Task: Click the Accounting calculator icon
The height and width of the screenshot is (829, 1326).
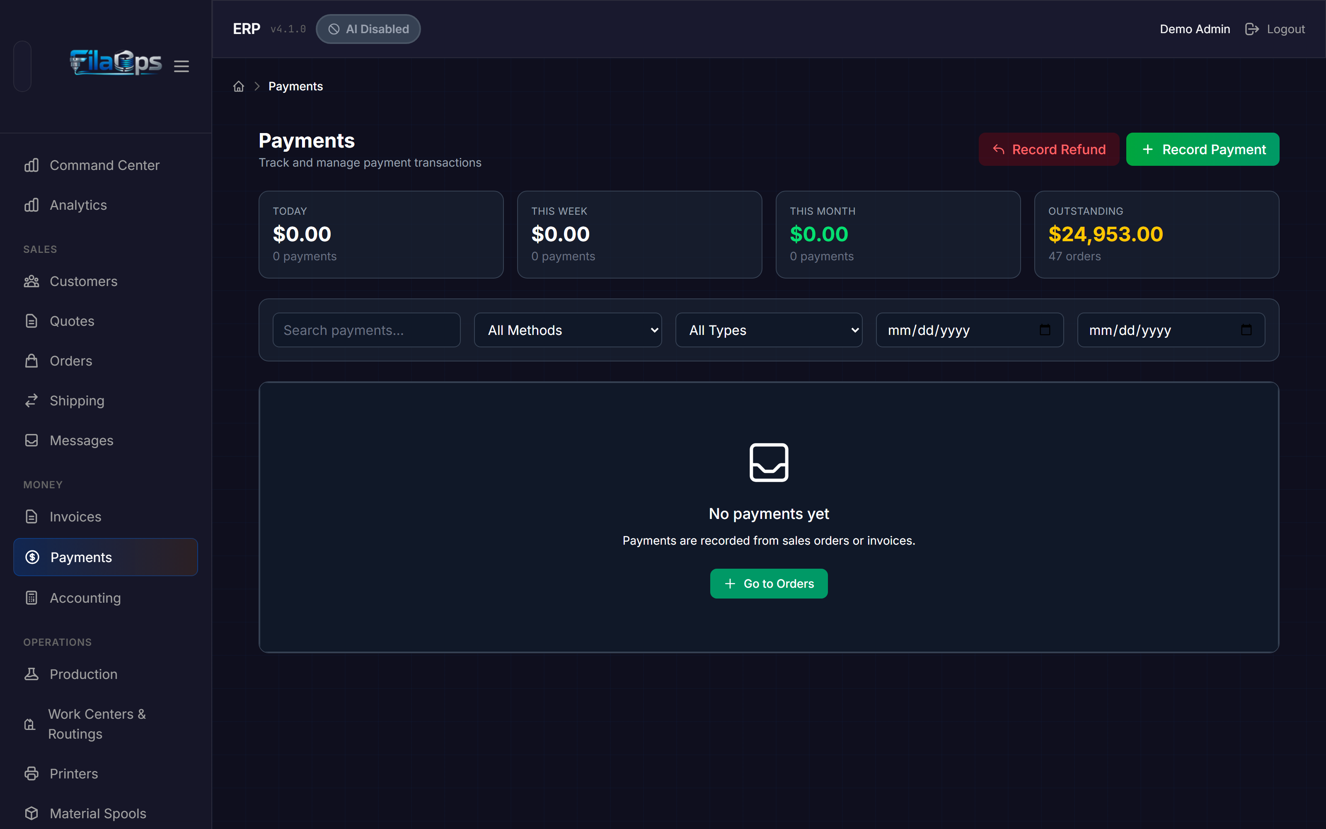Action: (32, 598)
